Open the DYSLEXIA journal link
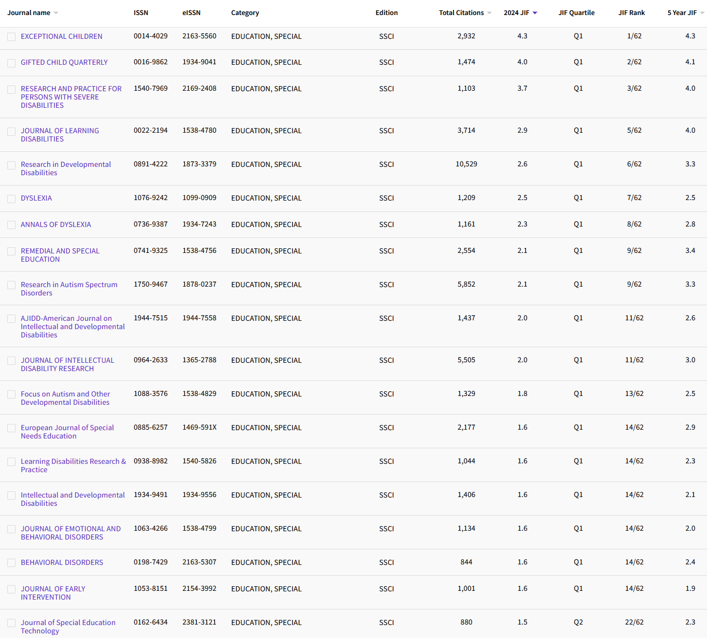Screen dimensions: 707x638 tap(36, 198)
